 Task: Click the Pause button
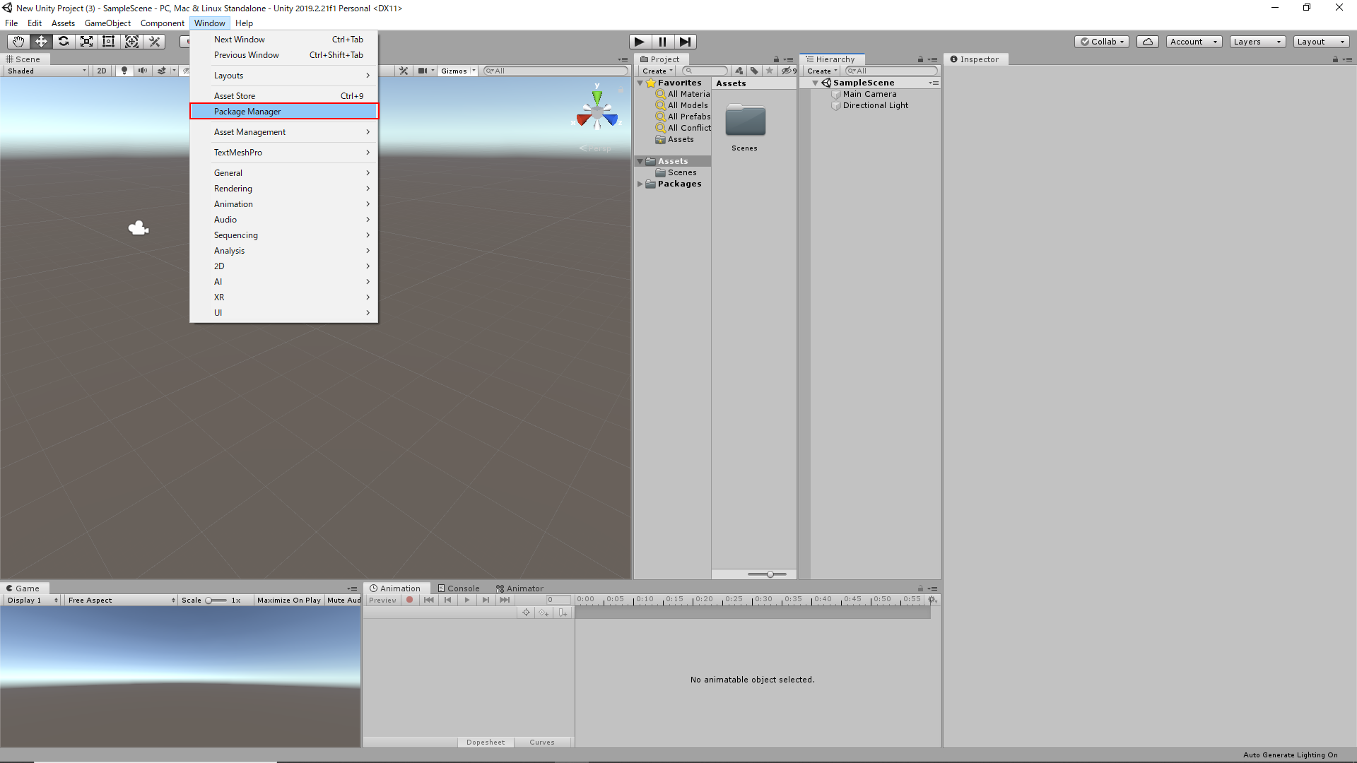point(662,42)
